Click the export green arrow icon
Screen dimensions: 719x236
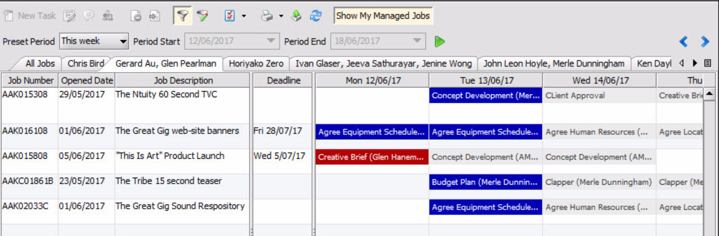tap(296, 16)
